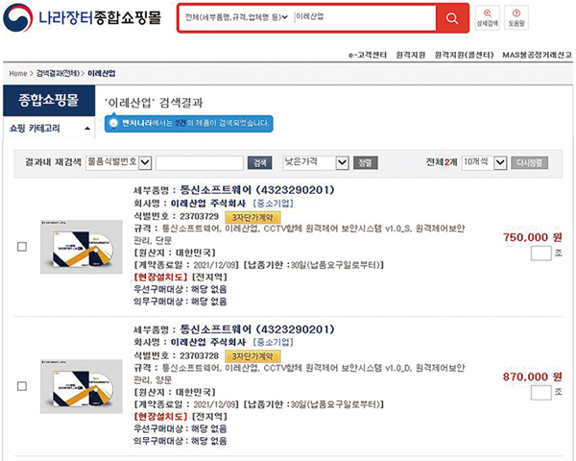
Task: Select the 종합쇼핑몰 sidebar tab
Action: tap(49, 100)
